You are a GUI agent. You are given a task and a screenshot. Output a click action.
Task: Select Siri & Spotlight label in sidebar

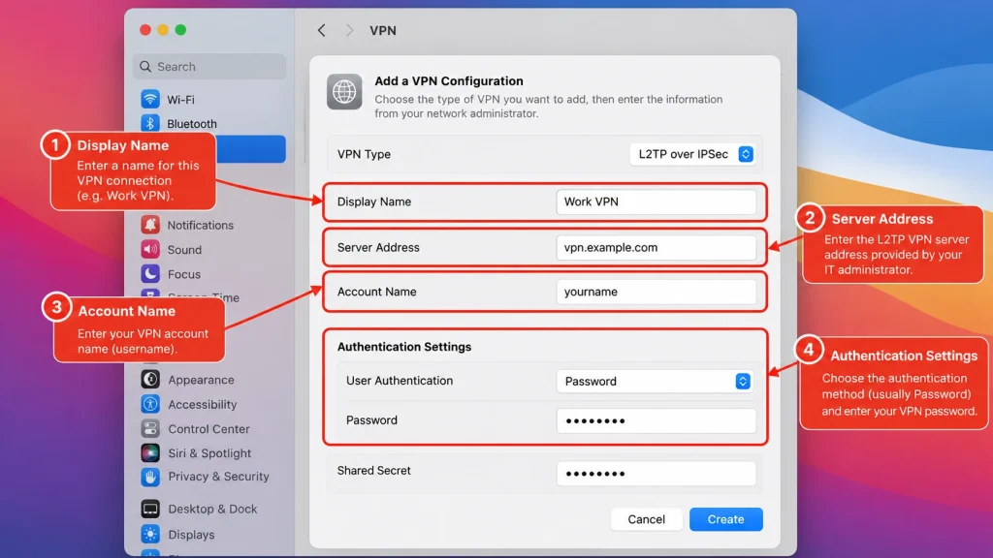tap(209, 453)
